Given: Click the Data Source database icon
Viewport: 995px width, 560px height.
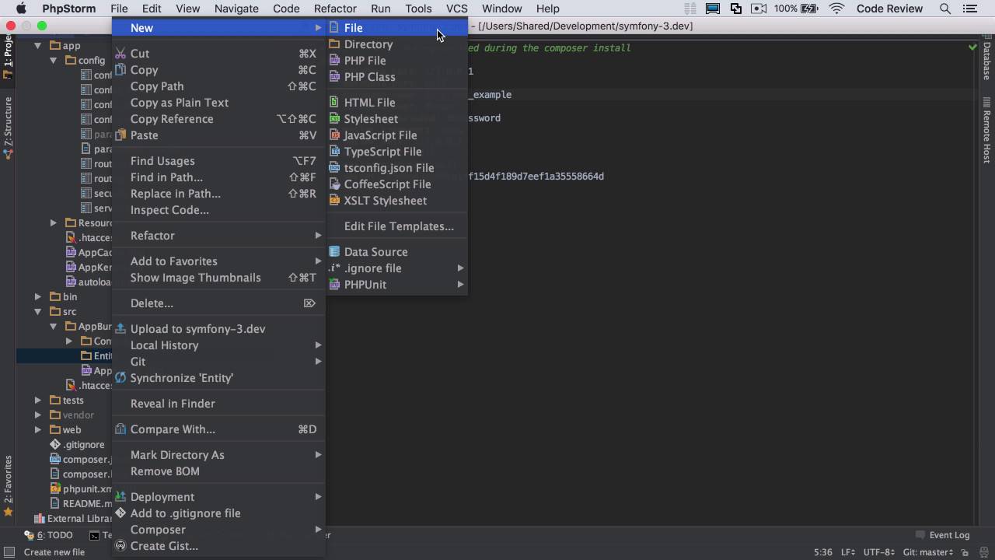Looking at the screenshot, I should coord(334,252).
